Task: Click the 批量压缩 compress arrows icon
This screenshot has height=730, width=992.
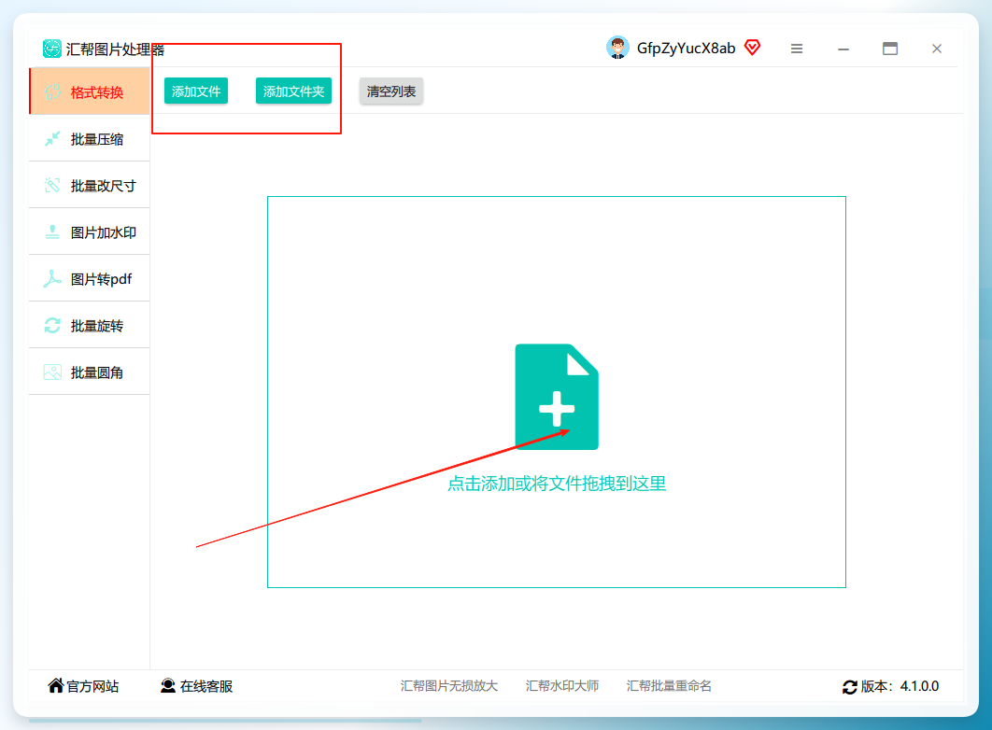Action: pos(52,138)
